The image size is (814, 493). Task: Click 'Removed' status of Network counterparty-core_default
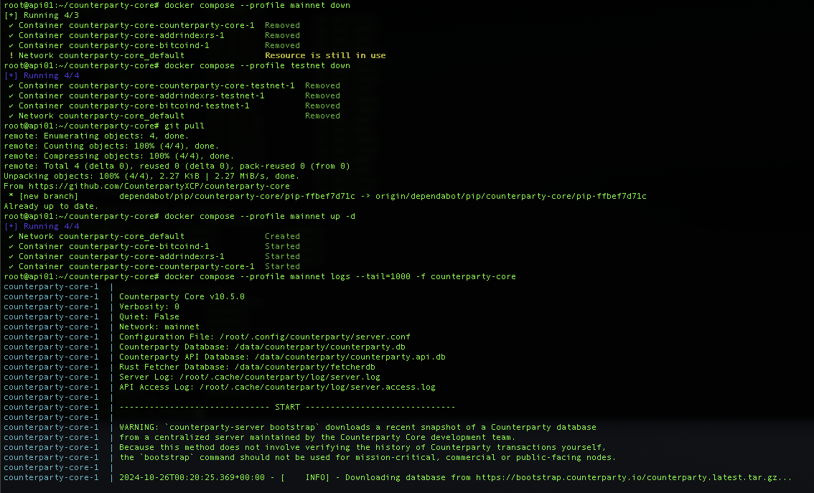click(322, 116)
